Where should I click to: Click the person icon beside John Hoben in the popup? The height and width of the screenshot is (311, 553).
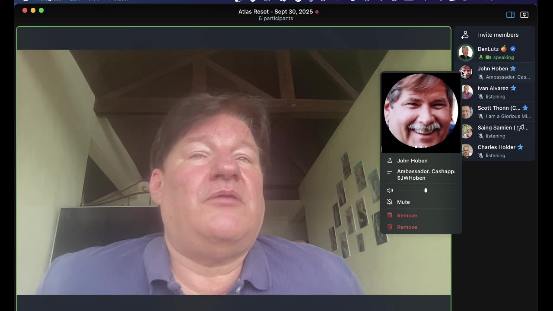point(390,161)
